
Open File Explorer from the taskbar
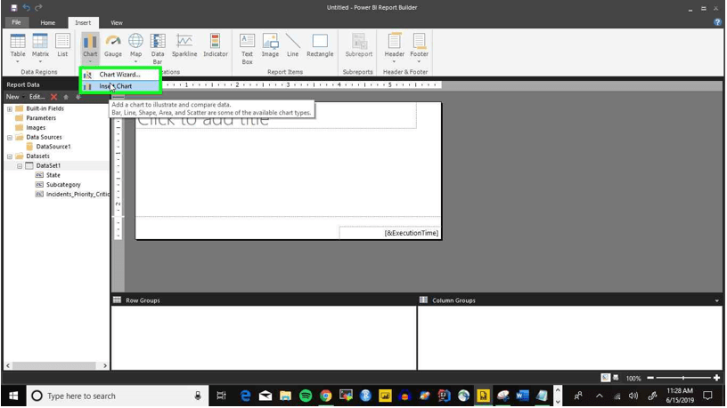point(285,396)
